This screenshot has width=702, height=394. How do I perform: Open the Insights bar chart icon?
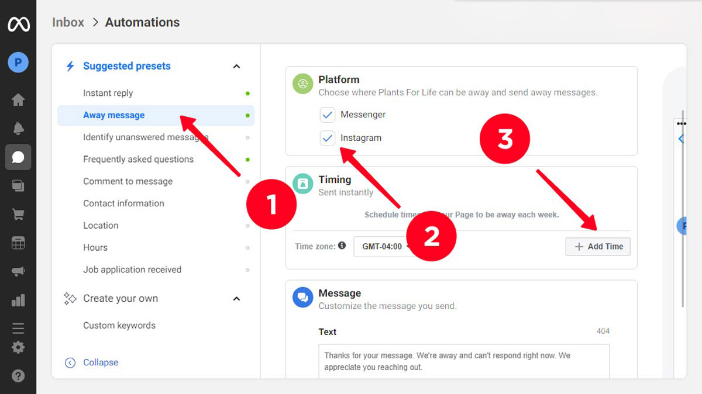(x=18, y=300)
